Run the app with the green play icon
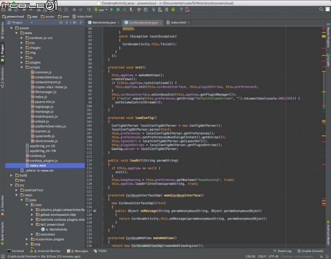Screen dimensions: 331x259 point(112,10)
